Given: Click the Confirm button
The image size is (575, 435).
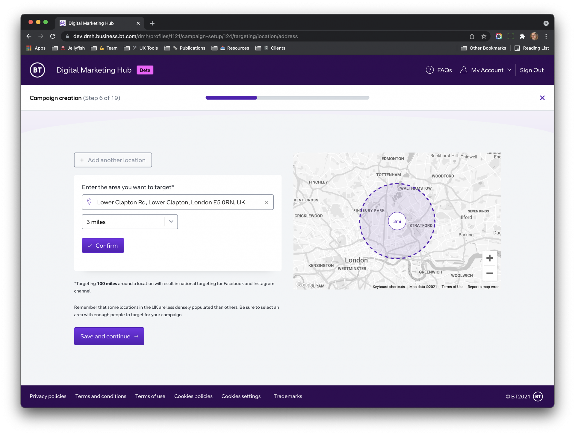Looking at the screenshot, I should coord(103,245).
